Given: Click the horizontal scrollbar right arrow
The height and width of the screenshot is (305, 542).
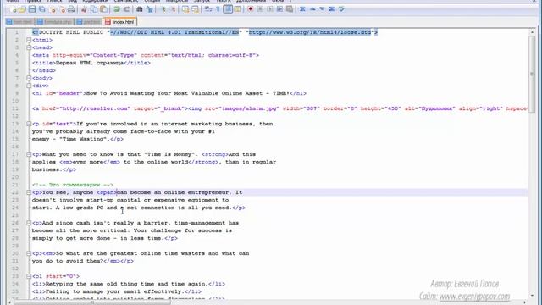Looking at the screenshot, I should point(525,302).
